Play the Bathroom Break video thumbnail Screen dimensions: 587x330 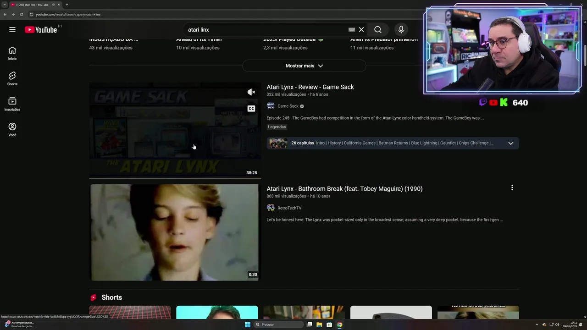(x=175, y=232)
